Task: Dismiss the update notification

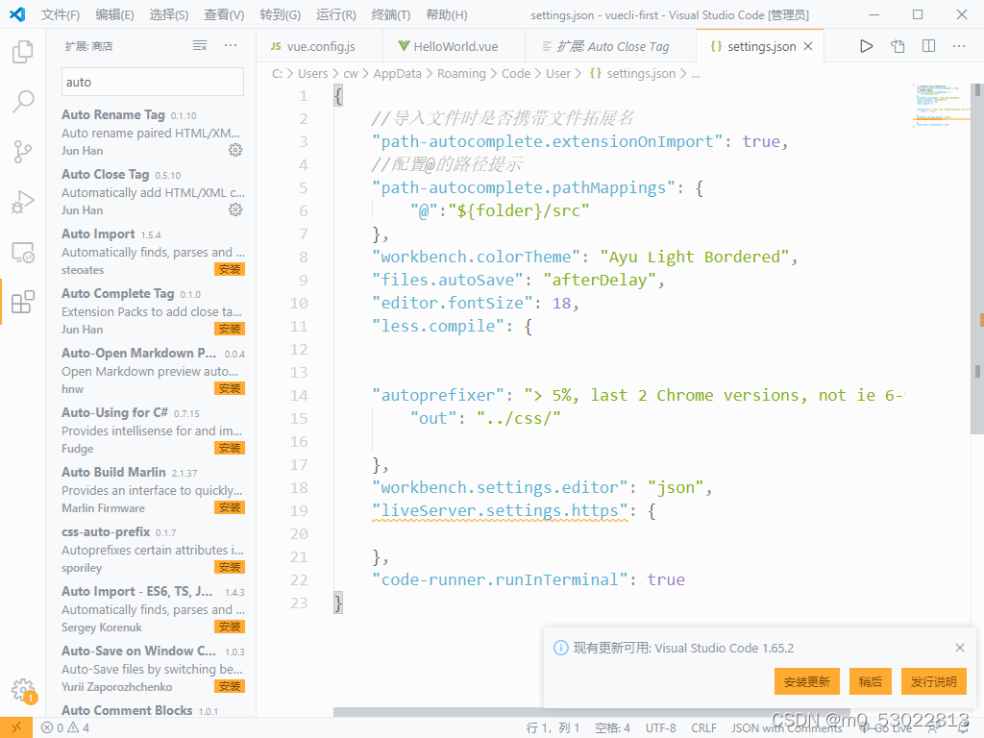Action: [960, 648]
